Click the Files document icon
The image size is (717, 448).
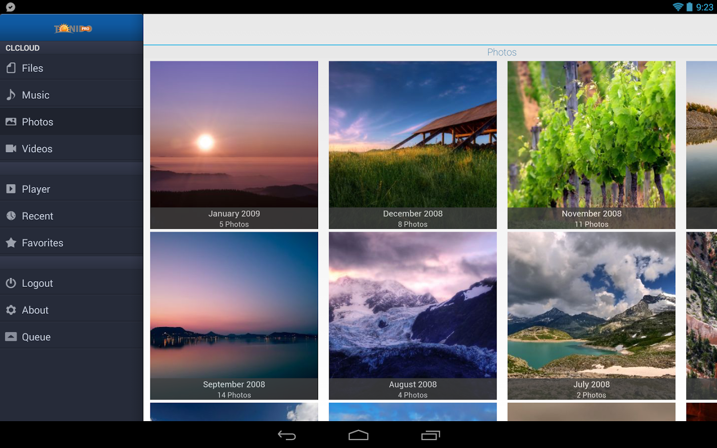pos(11,68)
